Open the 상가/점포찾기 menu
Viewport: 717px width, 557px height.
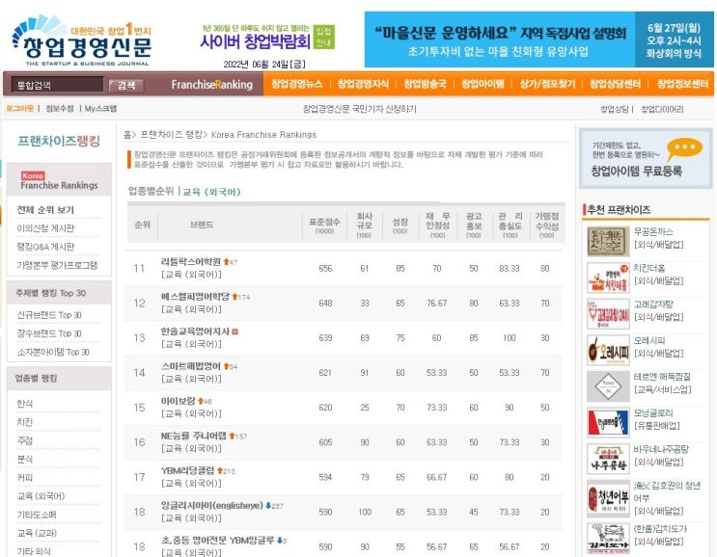(x=547, y=84)
